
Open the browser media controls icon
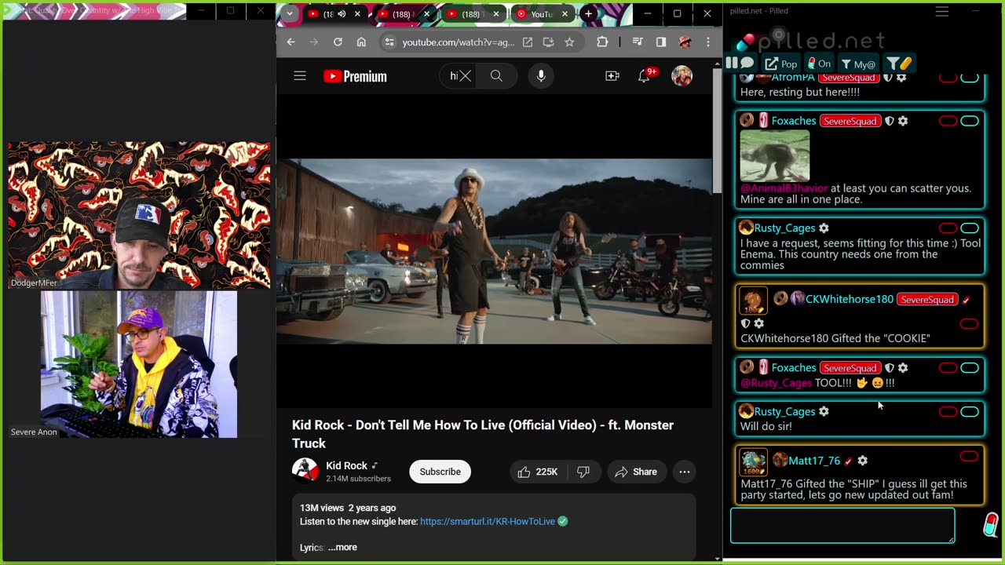coord(638,42)
